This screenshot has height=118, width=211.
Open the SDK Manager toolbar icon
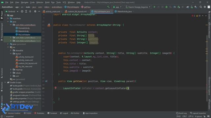(x=196, y=7)
